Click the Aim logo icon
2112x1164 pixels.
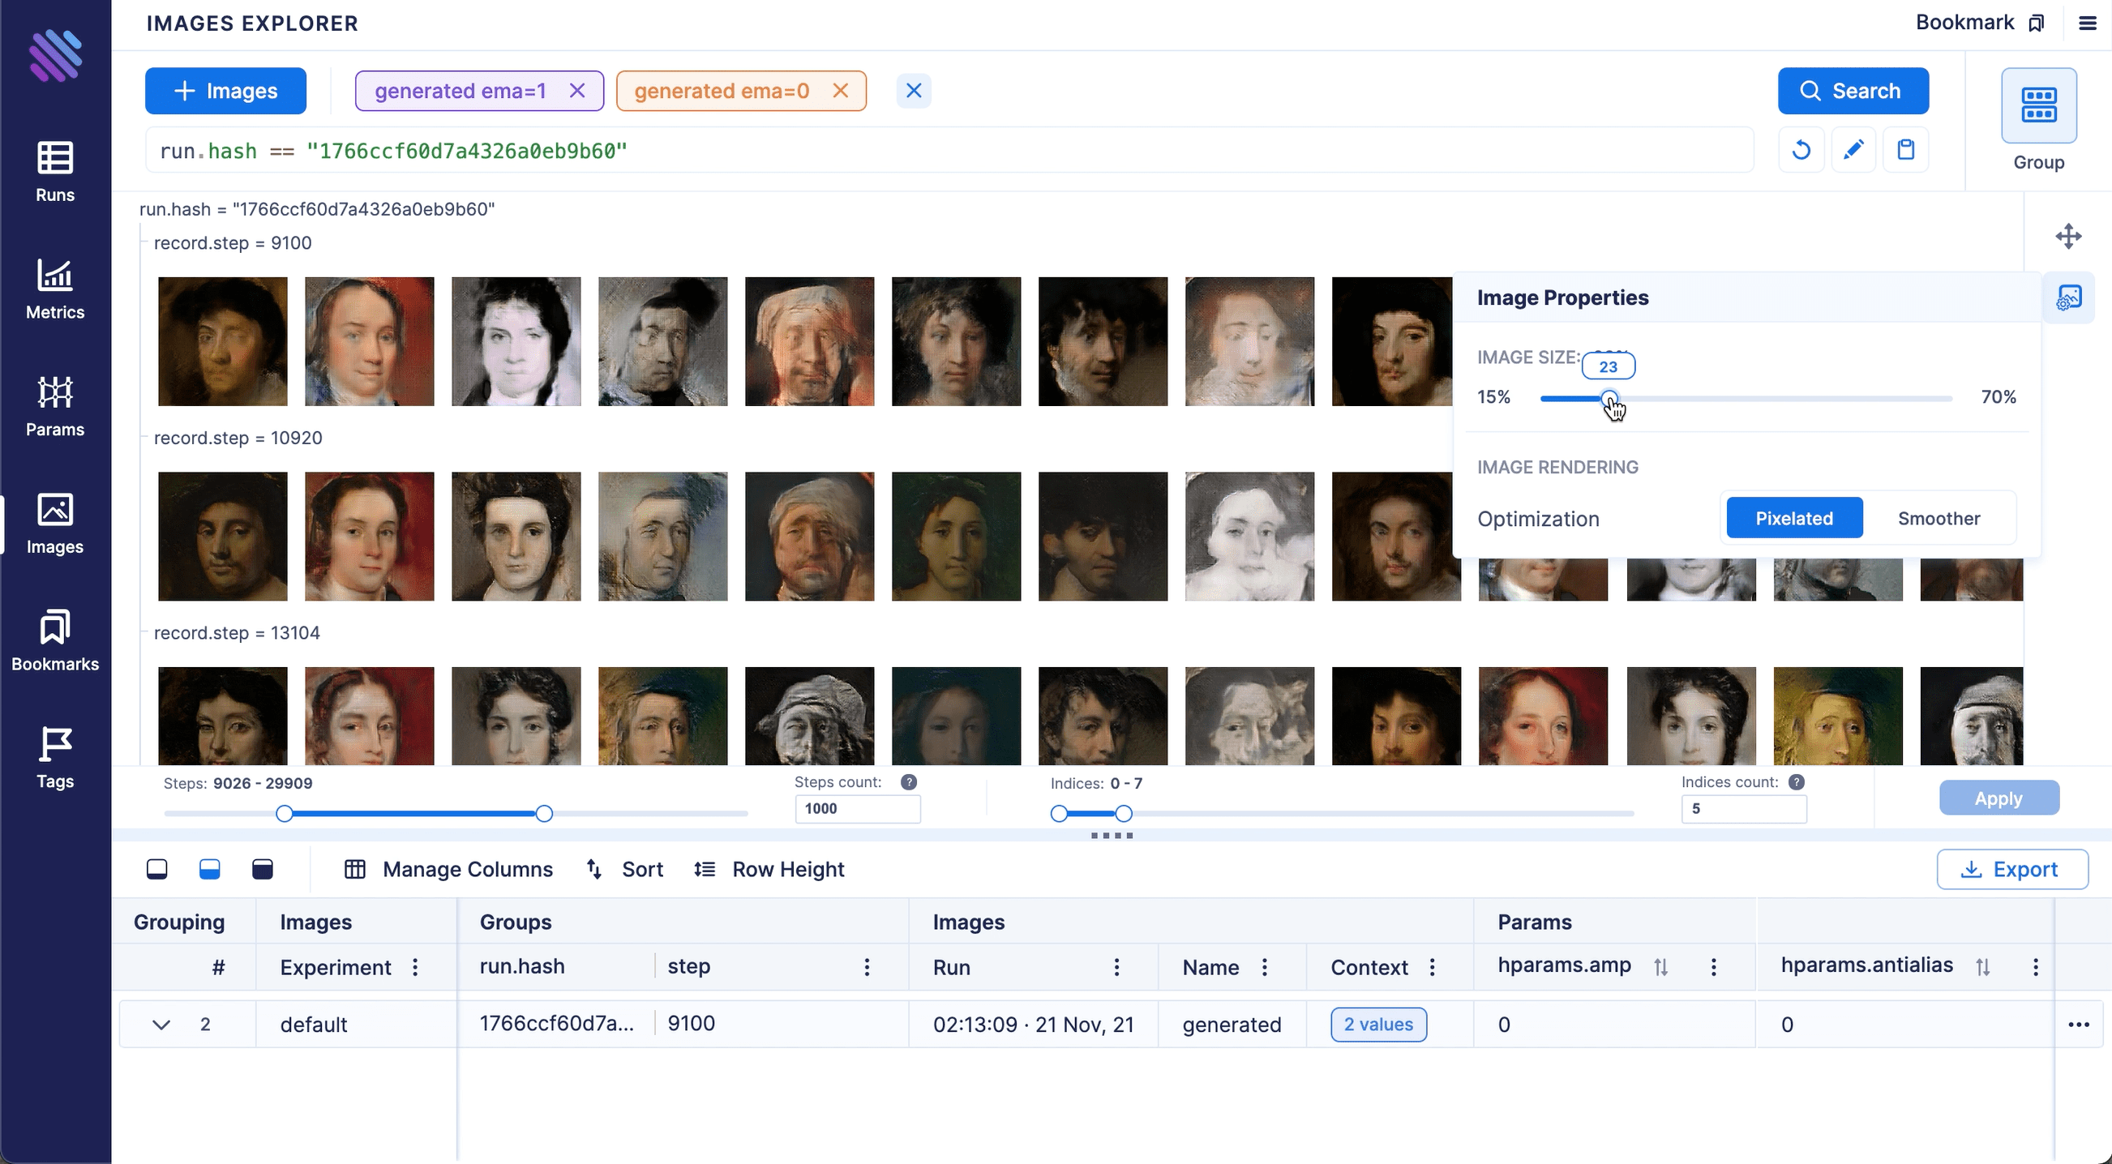56,56
